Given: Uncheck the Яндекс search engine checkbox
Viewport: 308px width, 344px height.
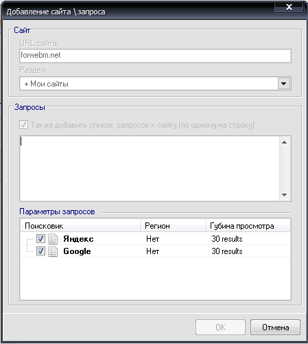Looking at the screenshot, I should (x=40, y=239).
